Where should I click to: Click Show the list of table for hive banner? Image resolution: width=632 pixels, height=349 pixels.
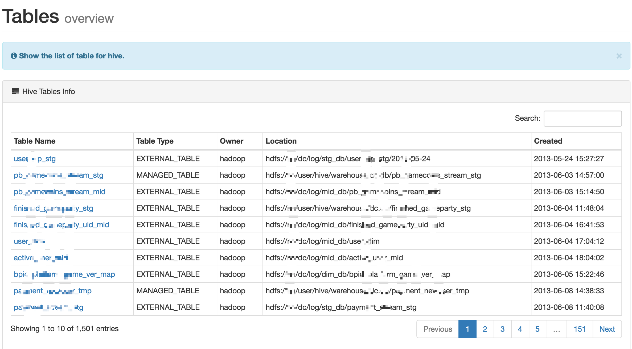[x=316, y=56]
